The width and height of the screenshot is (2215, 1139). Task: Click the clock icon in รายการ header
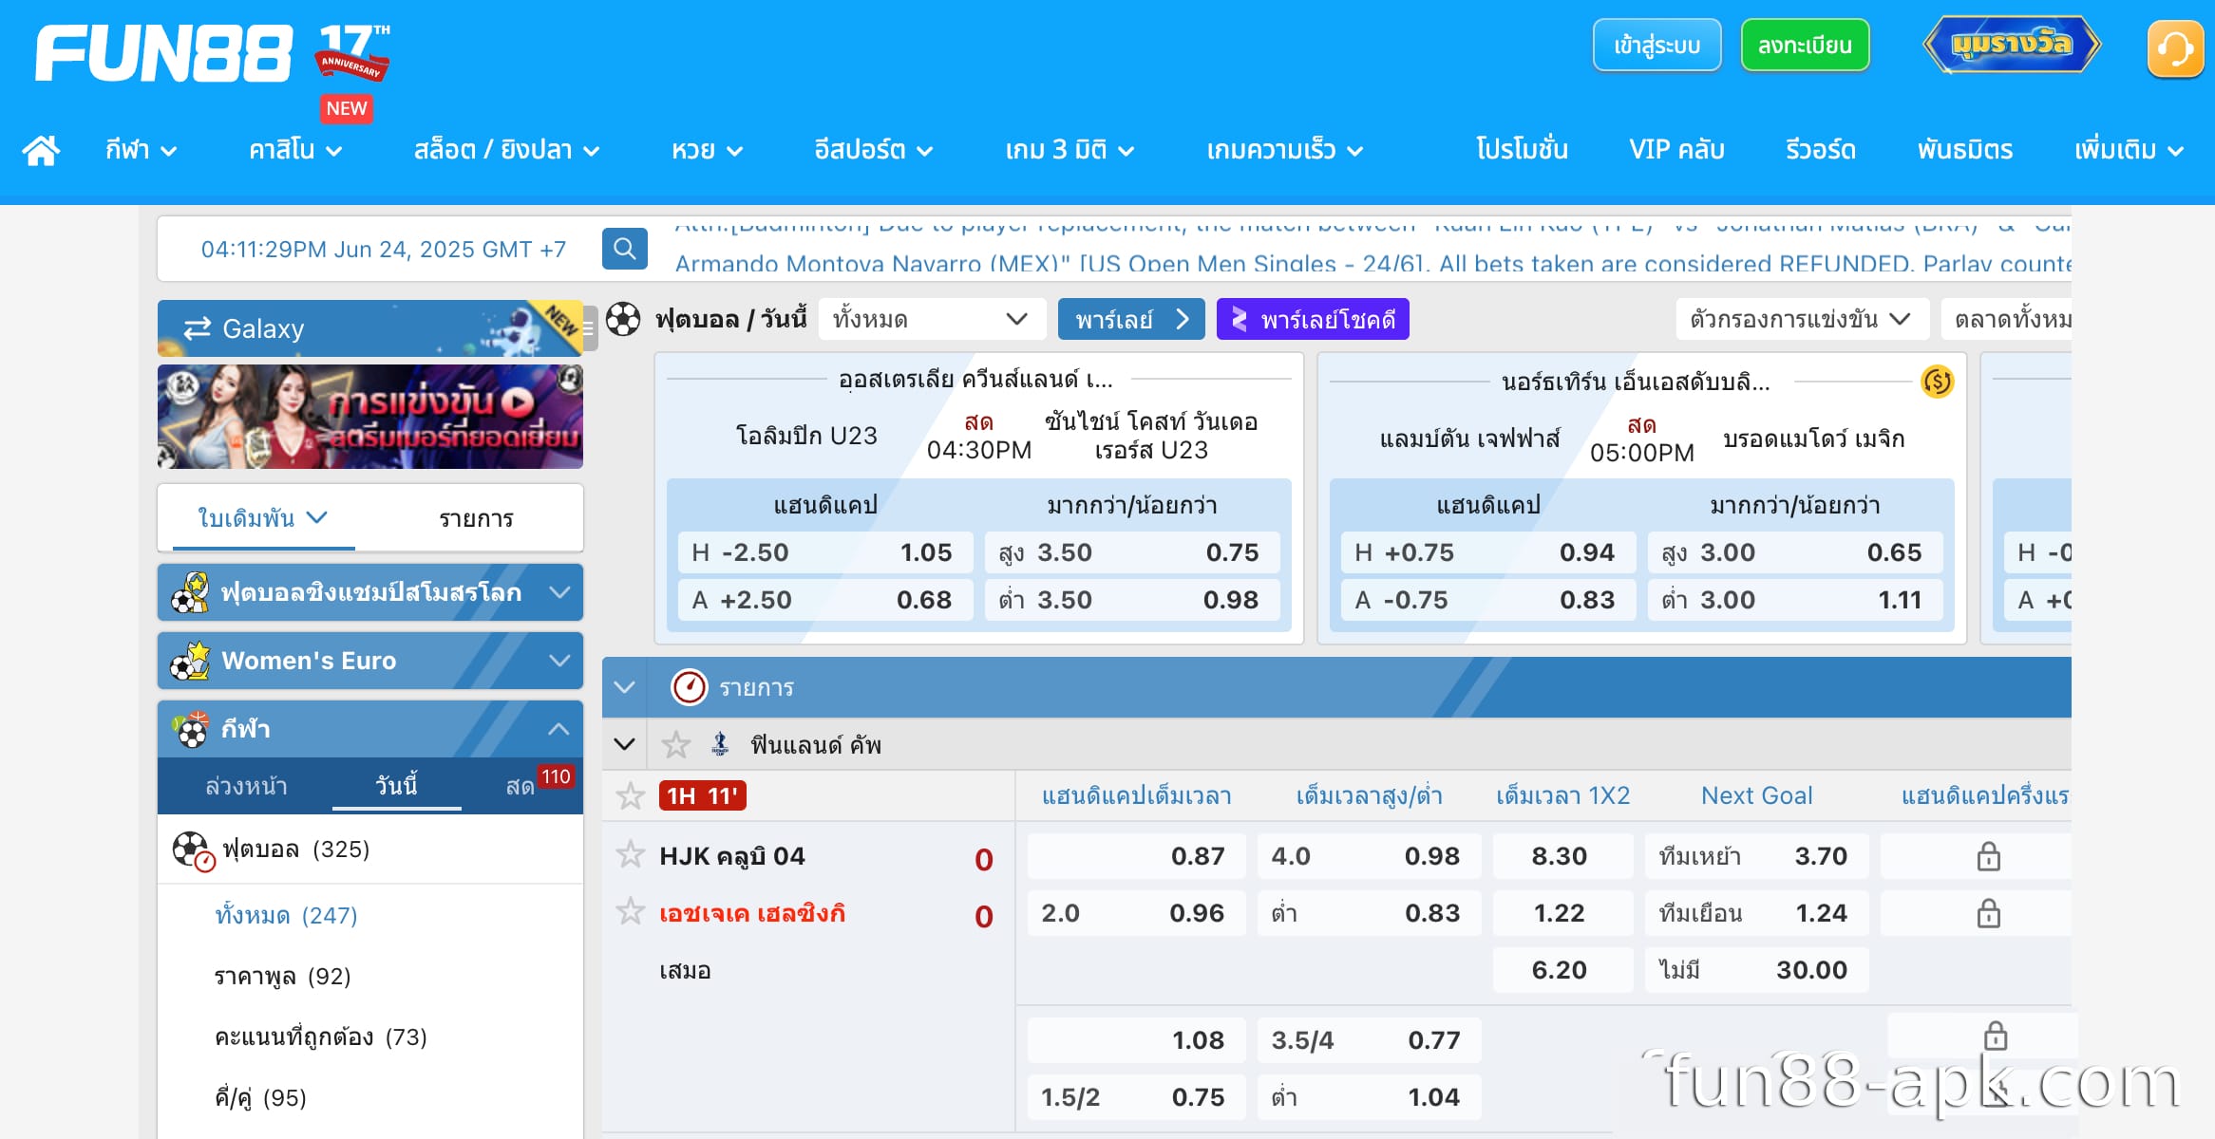pyautogui.click(x=689, y=687)
